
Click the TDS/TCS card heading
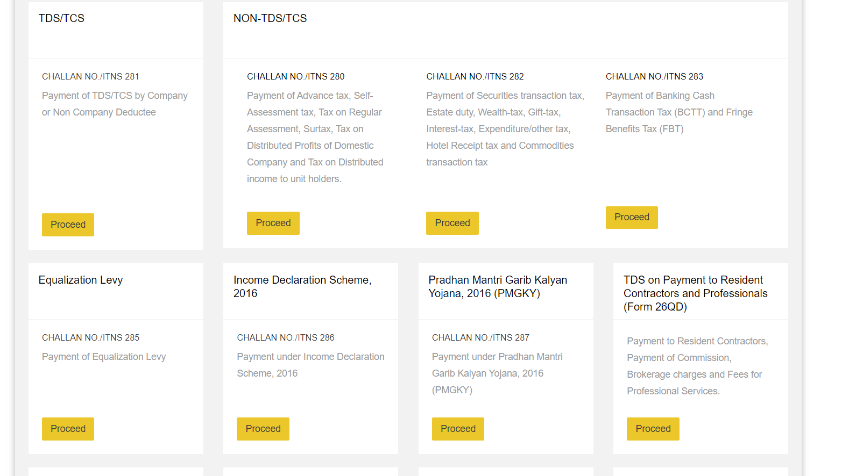pos(61,18)
